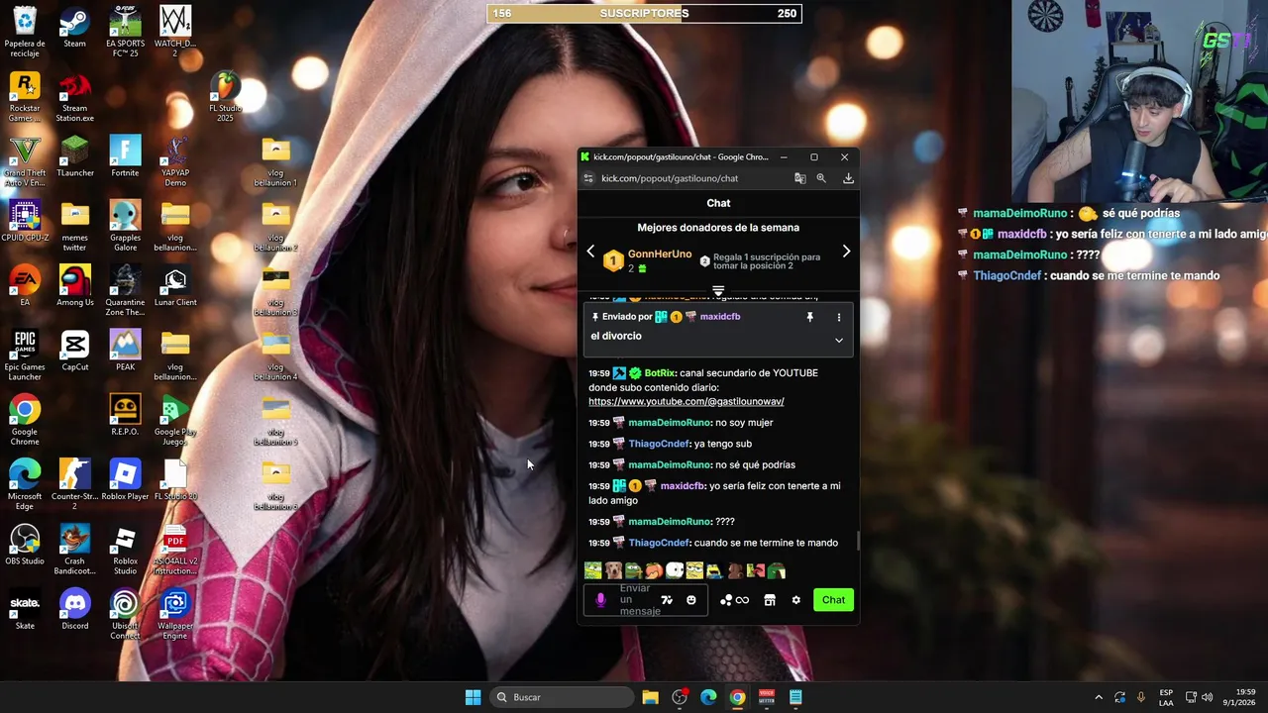Click the install app icon in Chrome address bar
Viewport: 1268px width, 713px height.
coord(848,178)
